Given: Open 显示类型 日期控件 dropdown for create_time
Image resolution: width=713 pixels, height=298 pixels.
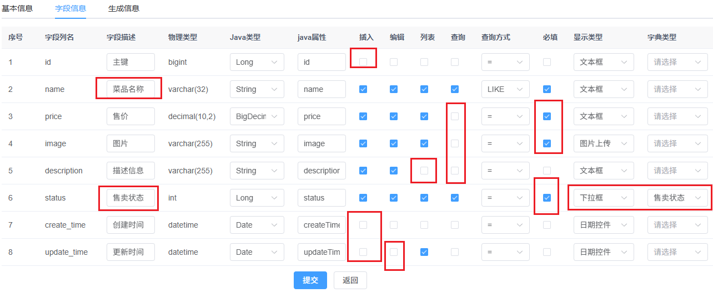Looking at the screenshot, I should click(x=603, y=225).
